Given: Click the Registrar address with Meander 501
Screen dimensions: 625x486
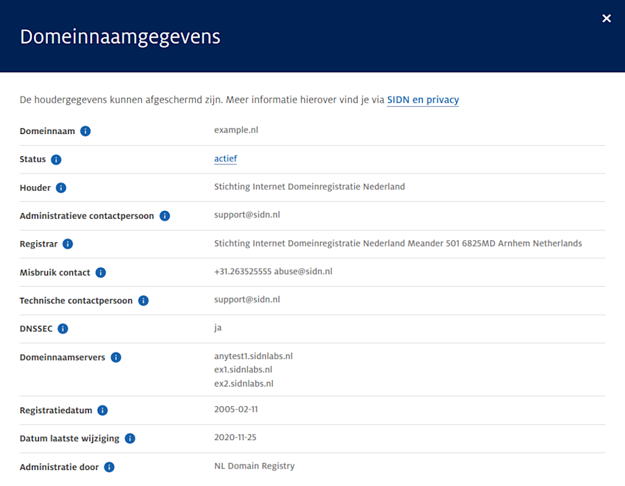Looking at the screenshot, I should point(398,244).
